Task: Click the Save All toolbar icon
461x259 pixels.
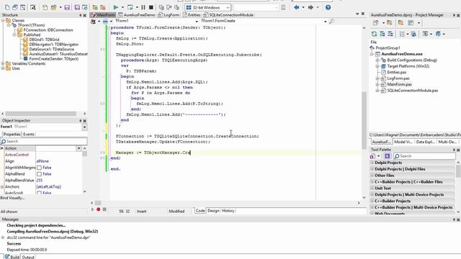Action: coord(77,7)
